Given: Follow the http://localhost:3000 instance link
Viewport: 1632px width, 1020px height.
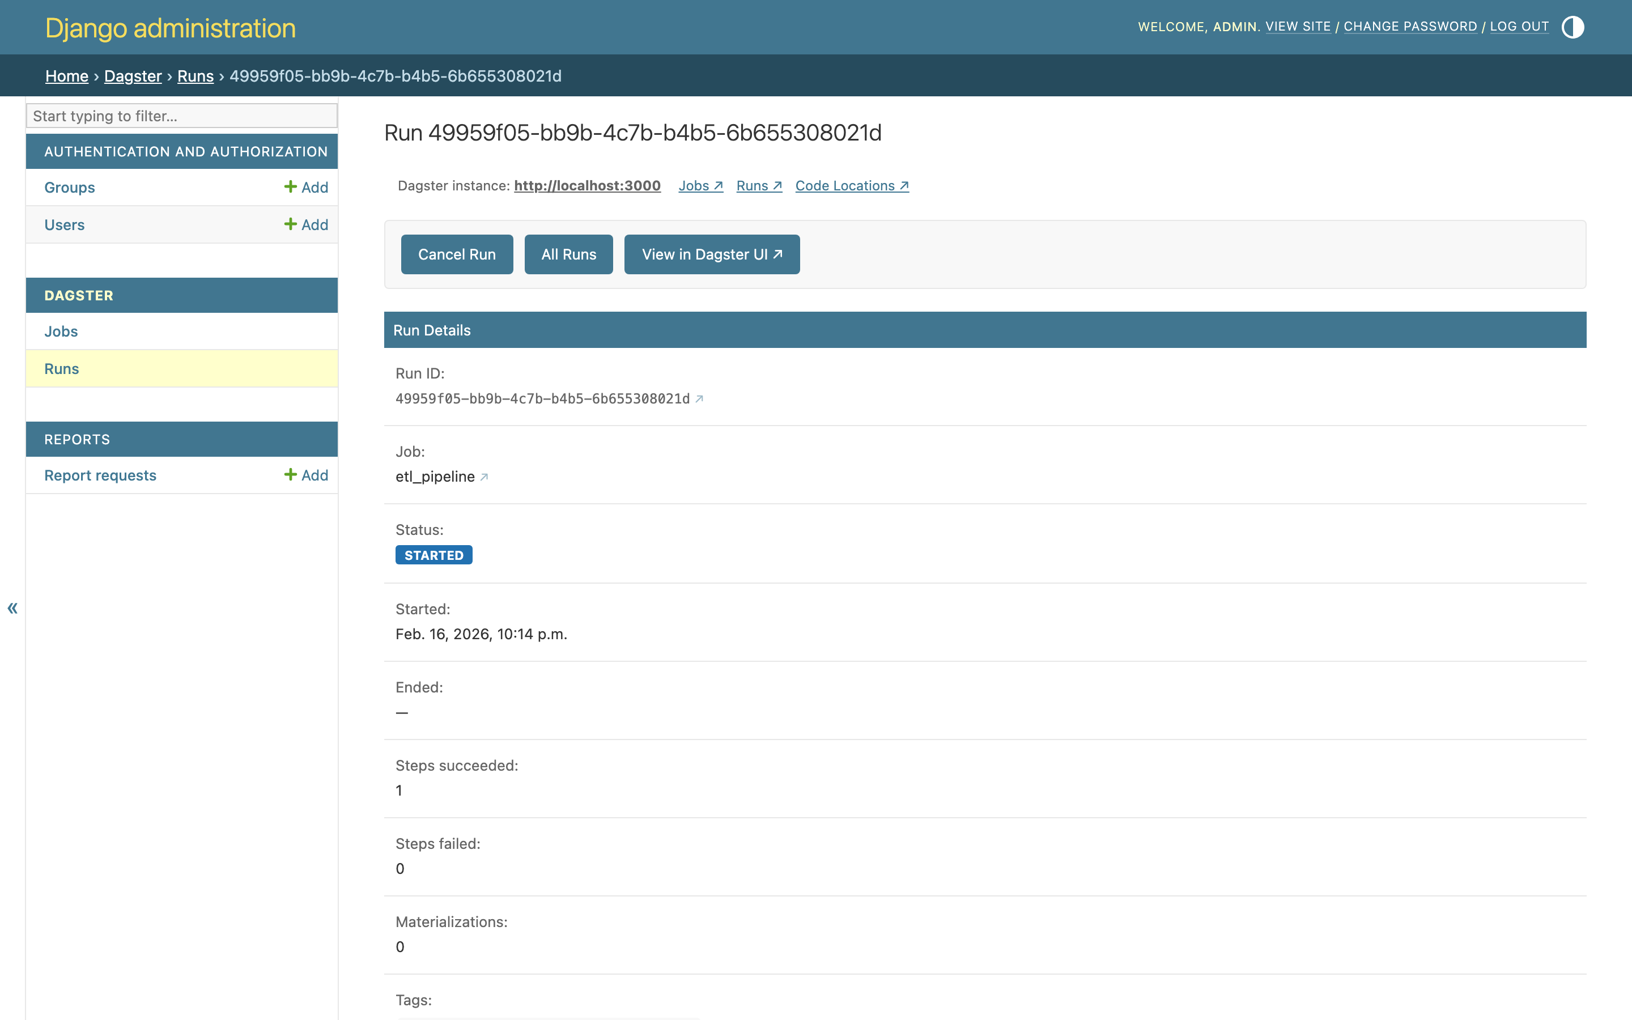Looking at the screenshot, I should tap(588, 185).
